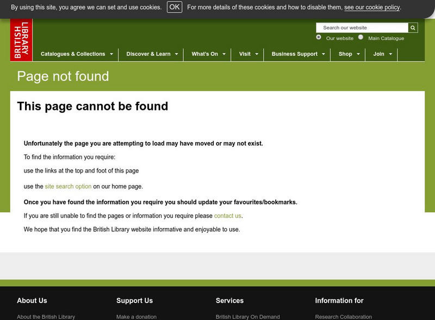Open the Research Collaboration footer link
The image size is (435, 320).
click(344, 317)
